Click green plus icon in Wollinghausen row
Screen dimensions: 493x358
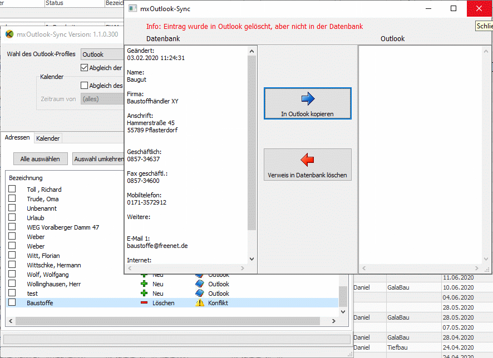click(144, 284)
